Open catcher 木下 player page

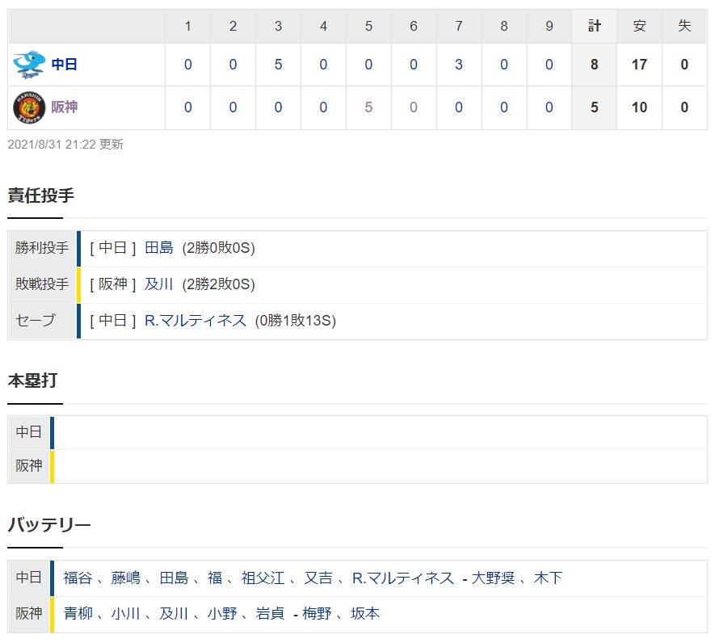(549, 578)
